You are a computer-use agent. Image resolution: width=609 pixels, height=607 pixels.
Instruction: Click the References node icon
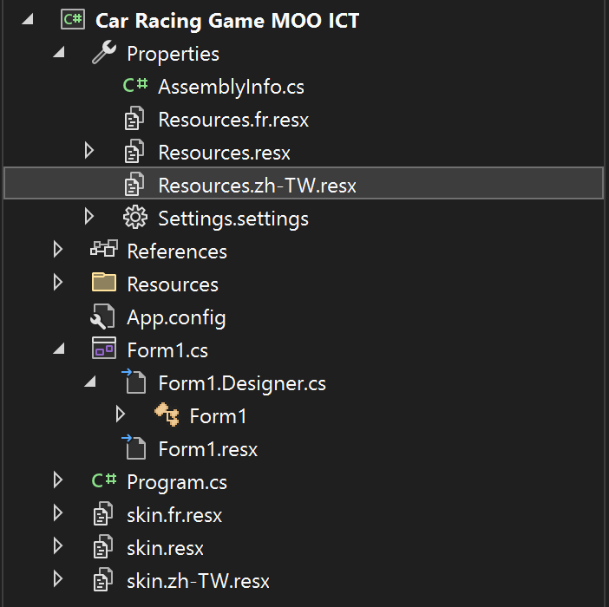tap(104, 251)
